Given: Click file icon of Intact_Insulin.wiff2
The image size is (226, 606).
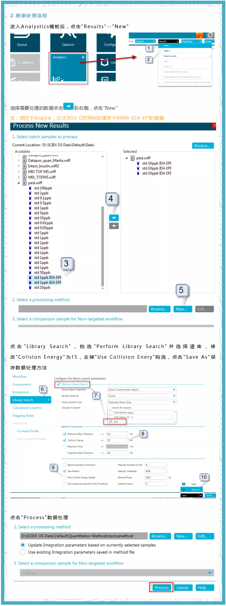Looking at the screenshot, I should tap(25, 166).
